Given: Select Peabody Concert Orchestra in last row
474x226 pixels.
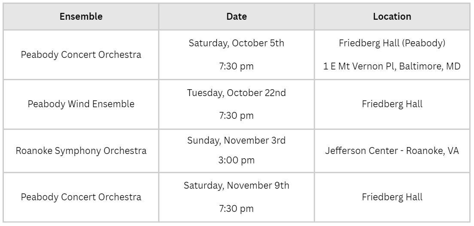Looking at the screenshot, I should tap(81, 197).
